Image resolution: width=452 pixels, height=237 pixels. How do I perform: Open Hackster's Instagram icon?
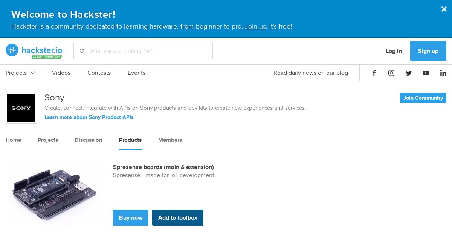(x=391, y=73)
